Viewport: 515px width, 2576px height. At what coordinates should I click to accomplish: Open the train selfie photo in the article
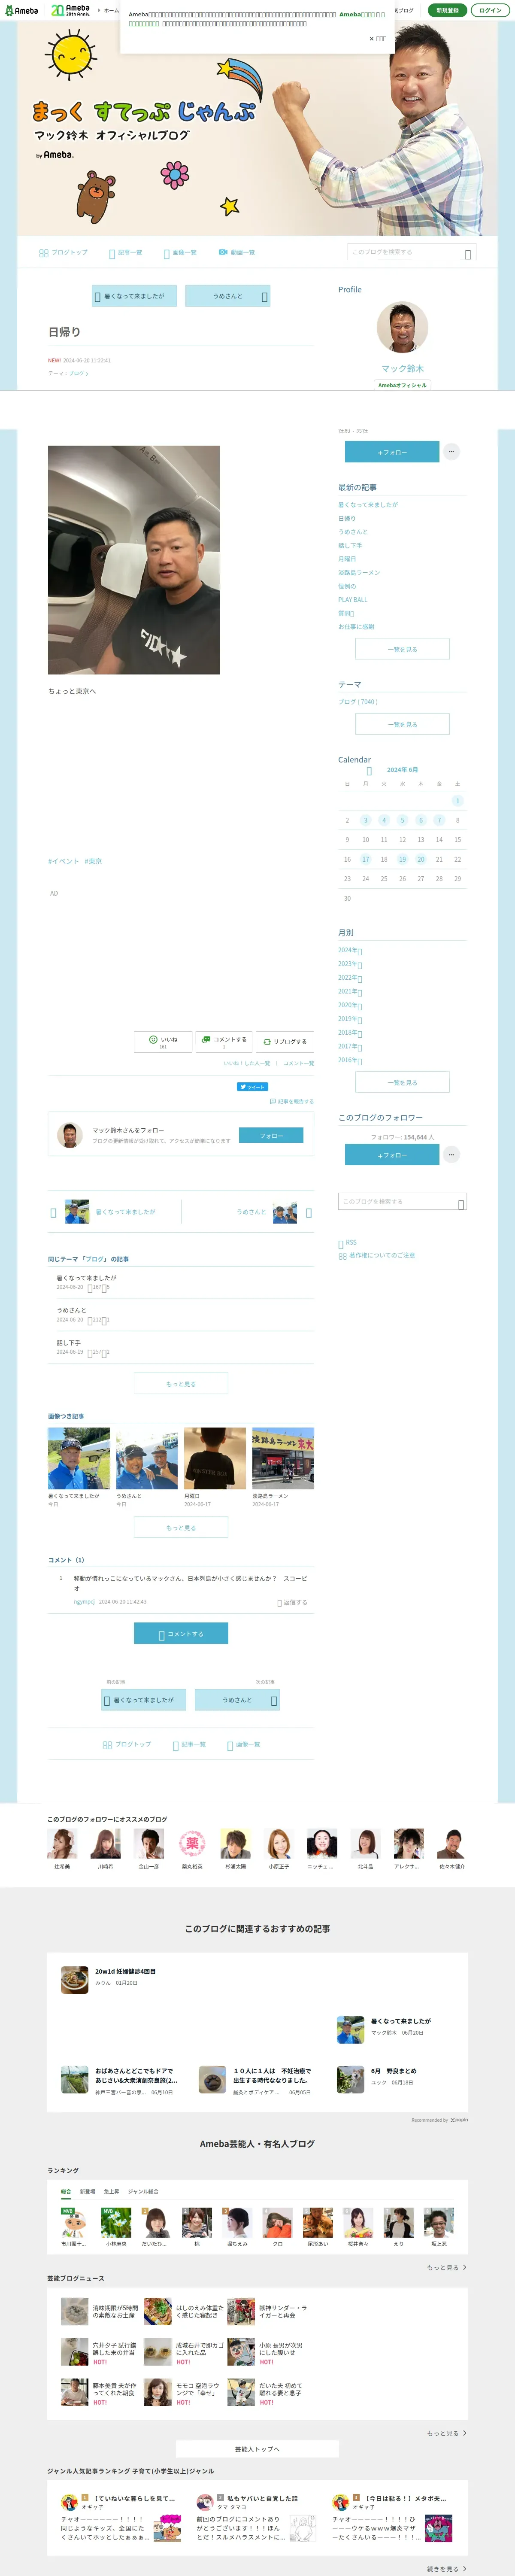pos(134,560)
